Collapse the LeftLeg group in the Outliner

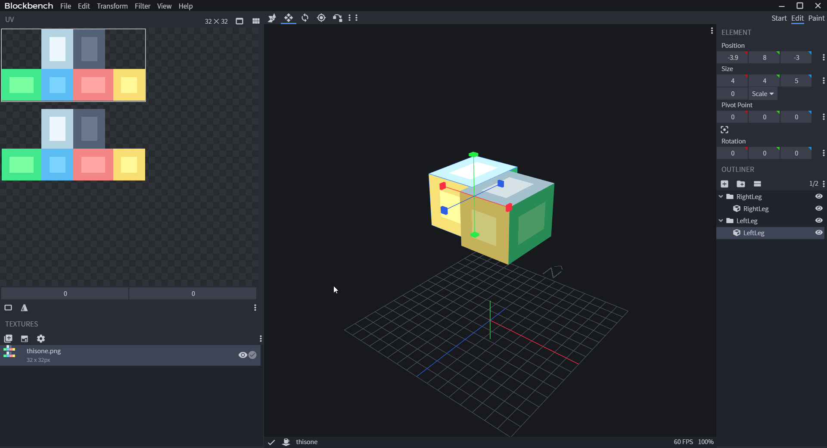pos(720,221)
